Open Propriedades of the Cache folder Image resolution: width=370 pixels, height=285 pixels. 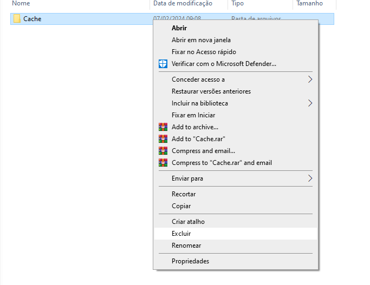point(190,261)
